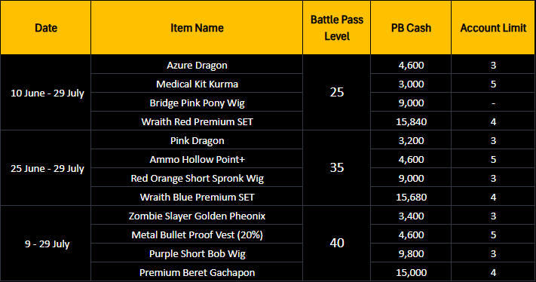Select Metal Bullet Proof Vest (20%) cell
The image size is (536, 282).
[x=197, y=234]
